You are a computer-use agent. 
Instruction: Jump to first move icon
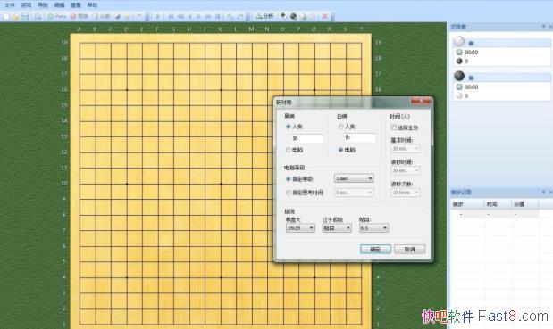[171, 17]
